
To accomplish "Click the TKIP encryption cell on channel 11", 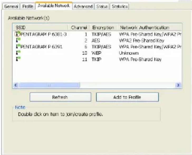I will pos(96,59).
